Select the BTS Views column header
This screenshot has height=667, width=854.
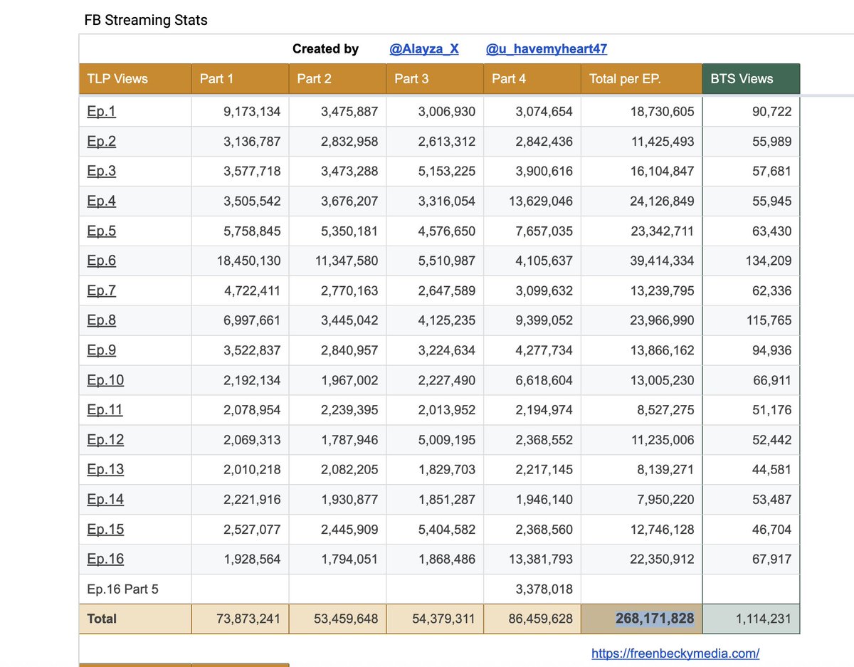[x=752, y=78]
